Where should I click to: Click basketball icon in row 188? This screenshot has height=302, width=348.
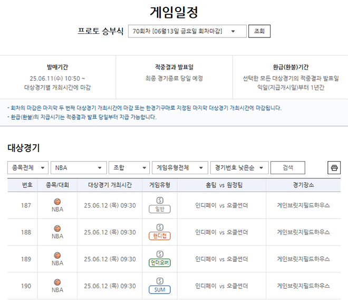57,229
